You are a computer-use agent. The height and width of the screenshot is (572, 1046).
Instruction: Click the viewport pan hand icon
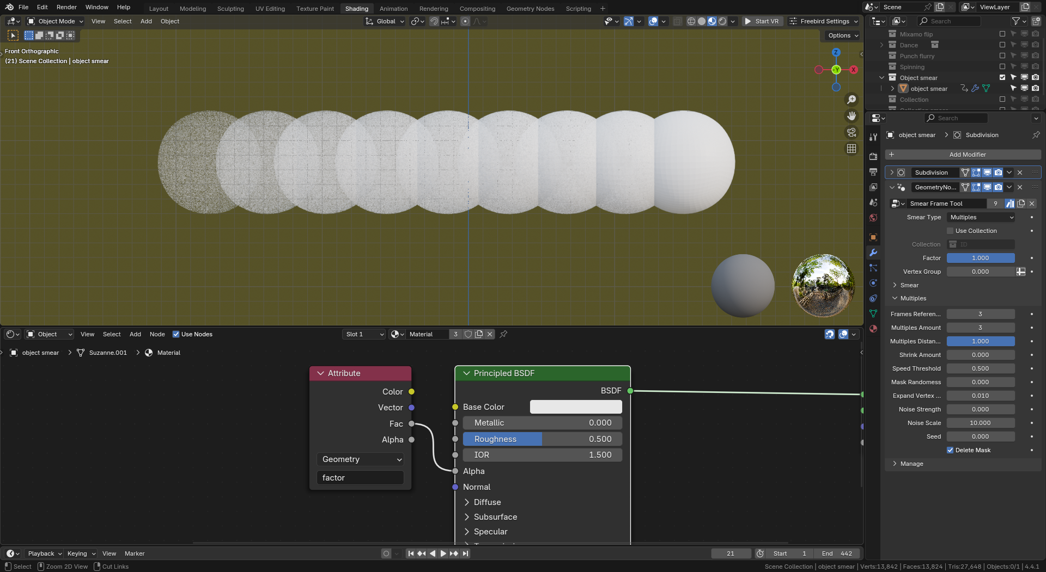[852, 116]
